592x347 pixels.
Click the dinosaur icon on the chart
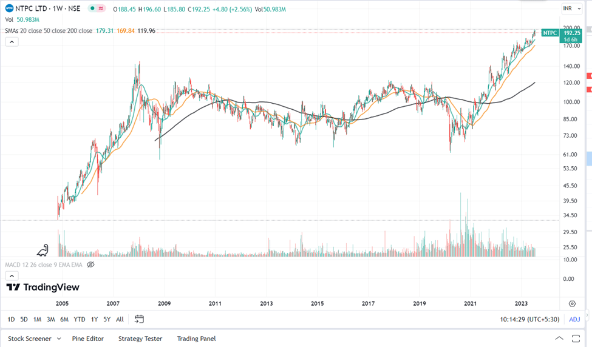(43, 249)
